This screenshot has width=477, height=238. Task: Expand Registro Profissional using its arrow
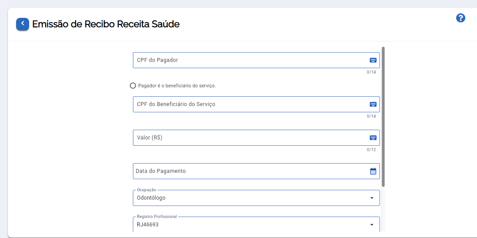coord(371,225)
